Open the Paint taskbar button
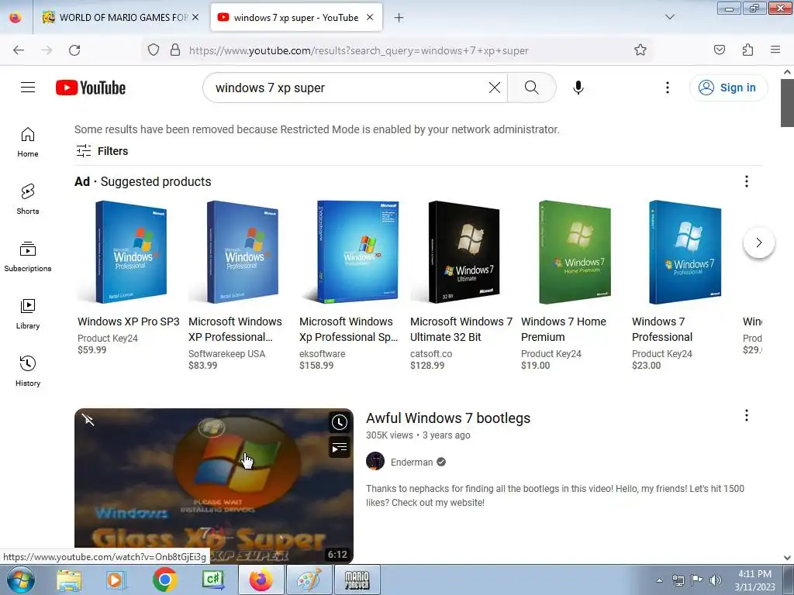The height and width of the screenshot is (595, 794). click(x=309, y=580)
